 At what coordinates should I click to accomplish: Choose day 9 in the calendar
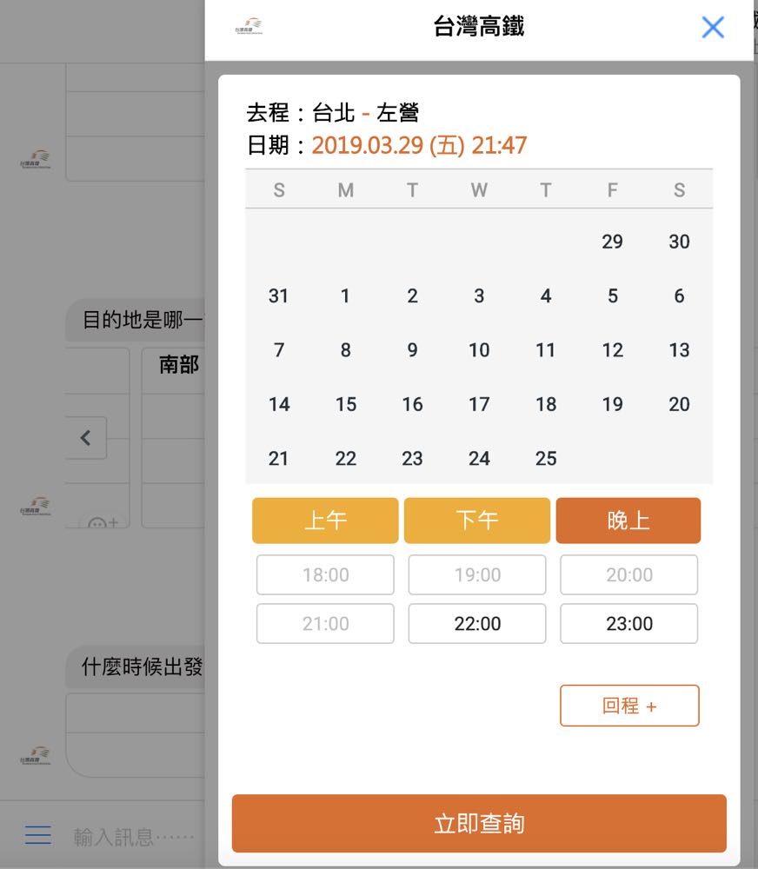[412, 350]
